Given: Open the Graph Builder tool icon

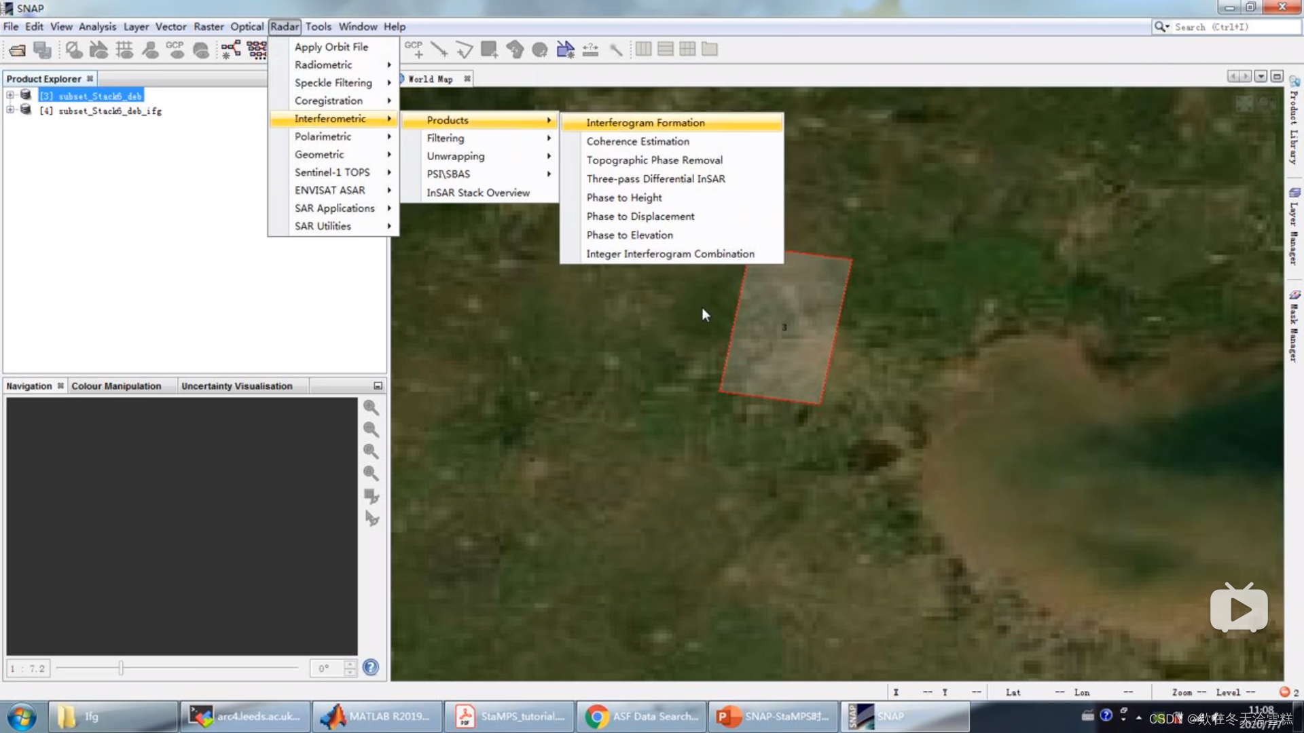Looking at the screenshot, I should [x=230, y=50].
